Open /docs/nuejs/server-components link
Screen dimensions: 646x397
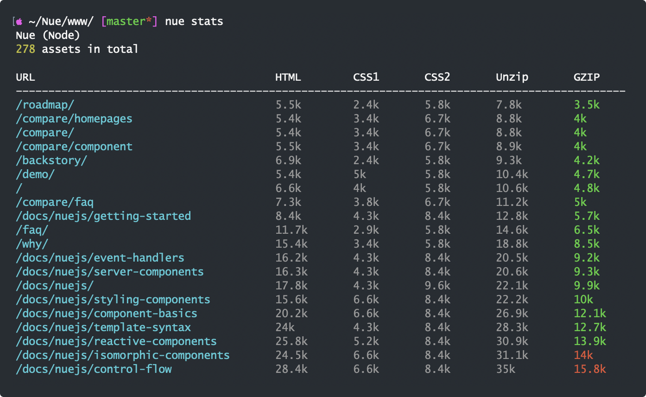click(x=110, y=272)
